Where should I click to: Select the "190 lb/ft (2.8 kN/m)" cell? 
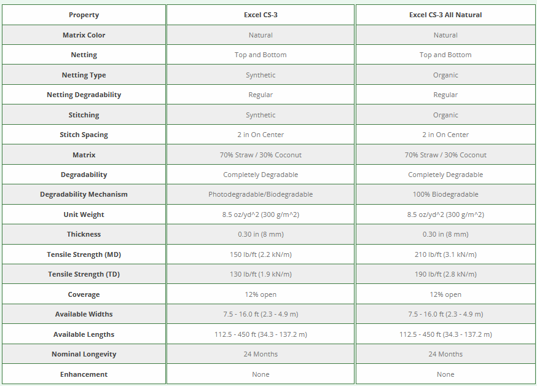(445, 274)
